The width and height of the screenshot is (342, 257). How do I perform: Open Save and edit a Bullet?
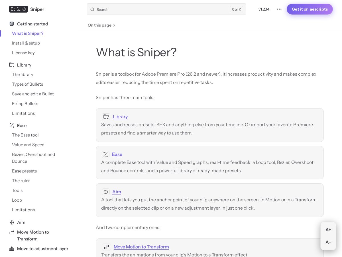pyautogui.click(x=33, y=94)
